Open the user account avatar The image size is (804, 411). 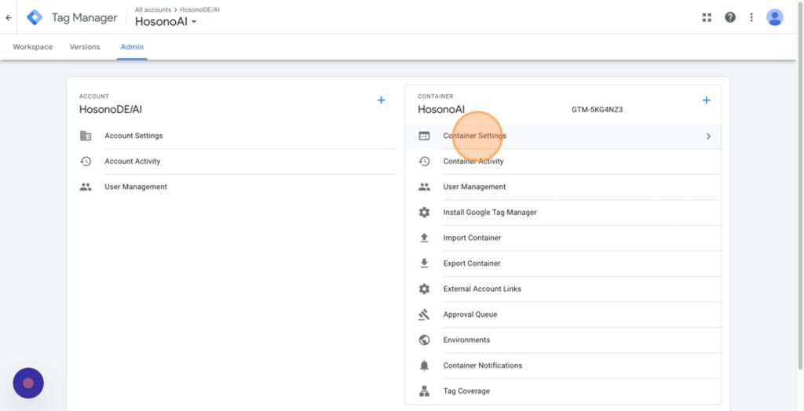click(x=775, y=17)
